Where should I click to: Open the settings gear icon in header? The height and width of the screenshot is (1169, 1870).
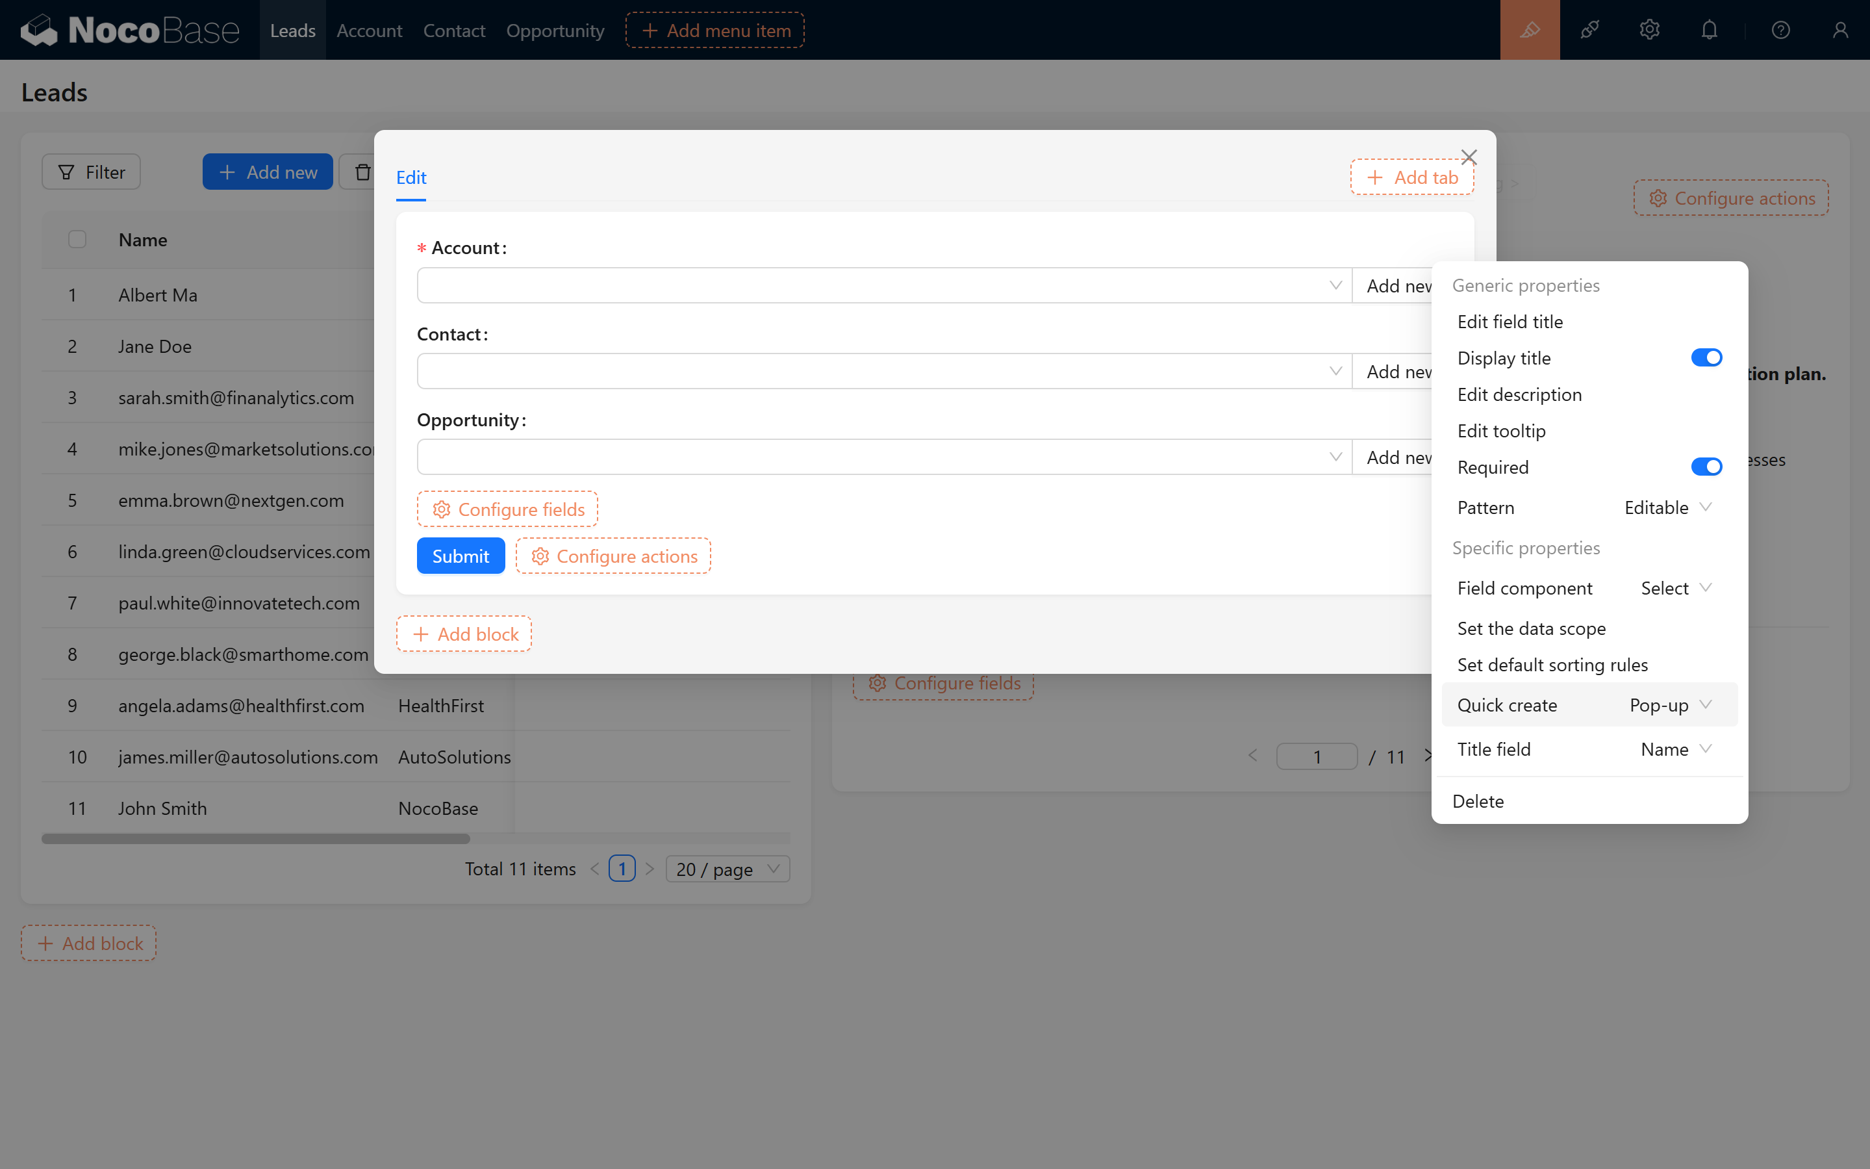(x=1649, y=30)
